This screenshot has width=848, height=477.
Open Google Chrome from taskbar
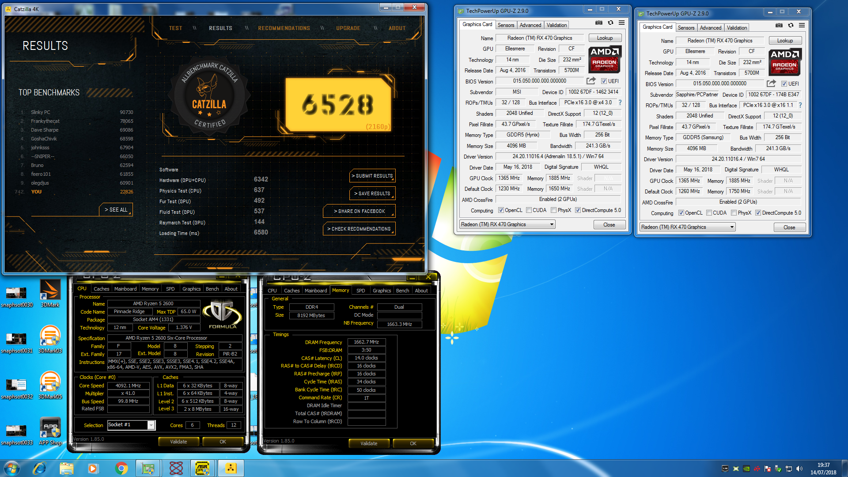(121, 468)
